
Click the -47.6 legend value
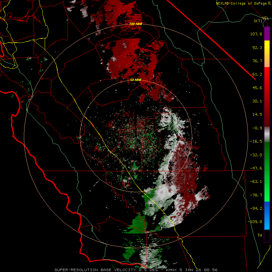(x=256, y=168)
